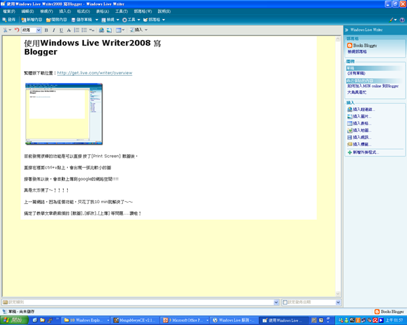Click the 儲存草稿 save draft button

pos(81,20)
